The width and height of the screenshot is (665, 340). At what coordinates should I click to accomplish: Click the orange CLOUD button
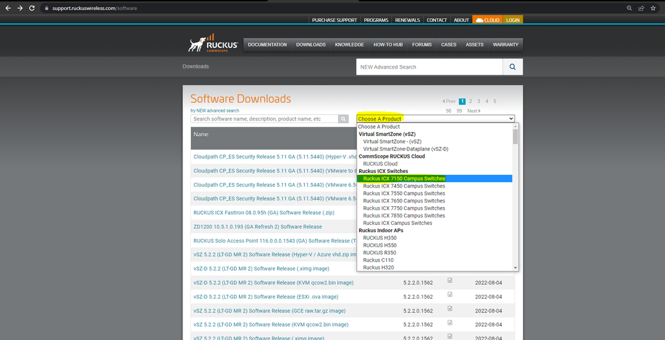pos(487,20)
